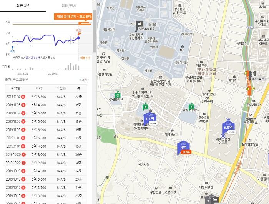Open the 3.1 shopping cart marker
Viewport: 269px width, 204px height.
[212, 200]
